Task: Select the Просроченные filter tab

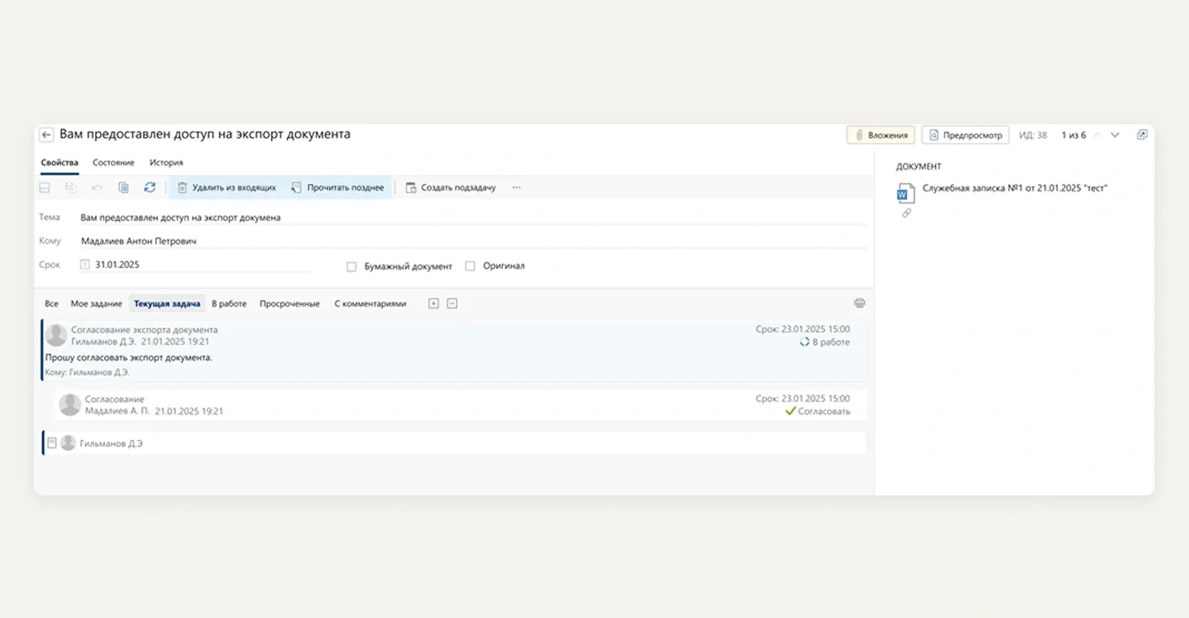Action: pos(290,303)
